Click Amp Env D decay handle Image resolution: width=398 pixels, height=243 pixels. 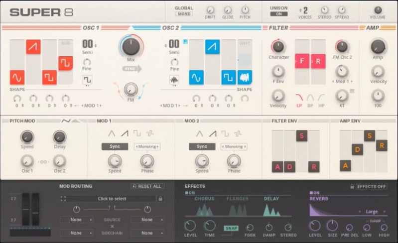click(357, 150)
